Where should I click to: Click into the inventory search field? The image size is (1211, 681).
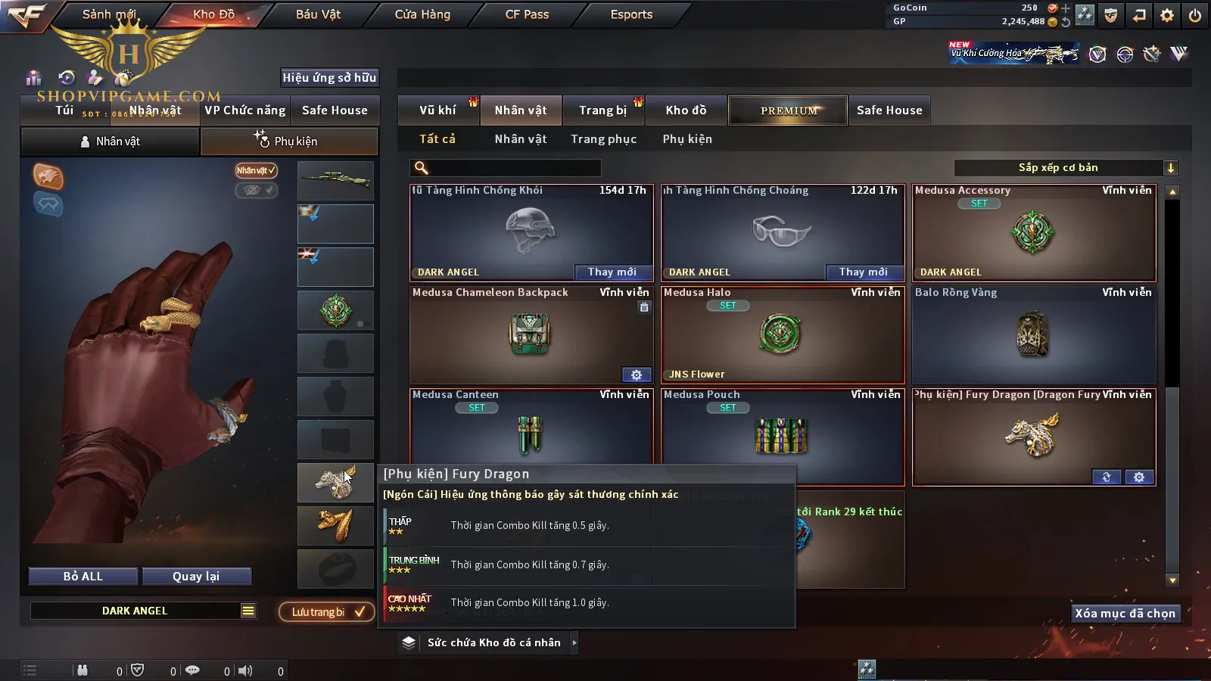[x=506, y=168]
